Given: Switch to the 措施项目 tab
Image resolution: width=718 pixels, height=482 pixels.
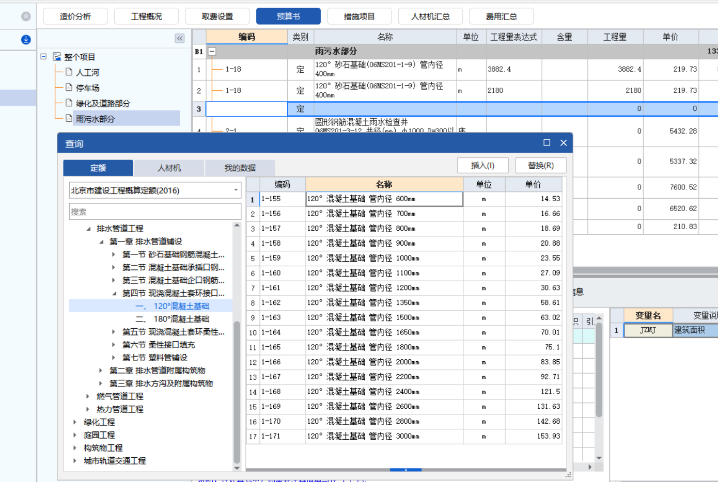Looking at the screenshot, I should click(x=359, y=16).
